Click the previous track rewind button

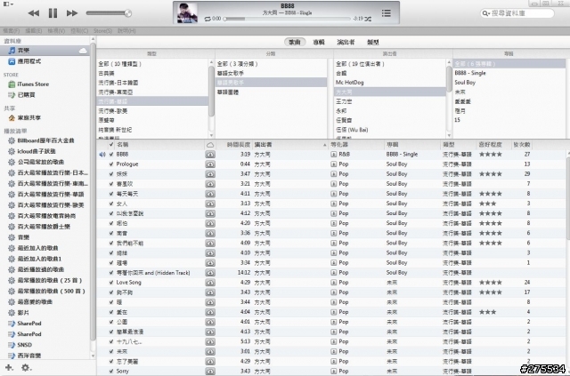(x=34, y=13)
